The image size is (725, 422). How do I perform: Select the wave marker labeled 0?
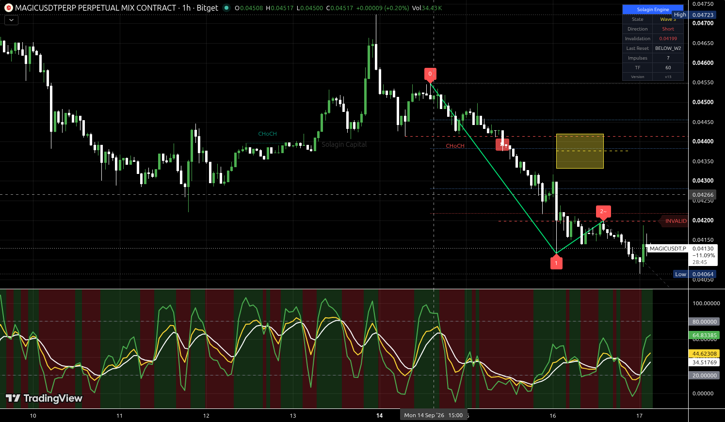[x=430, y=74]
